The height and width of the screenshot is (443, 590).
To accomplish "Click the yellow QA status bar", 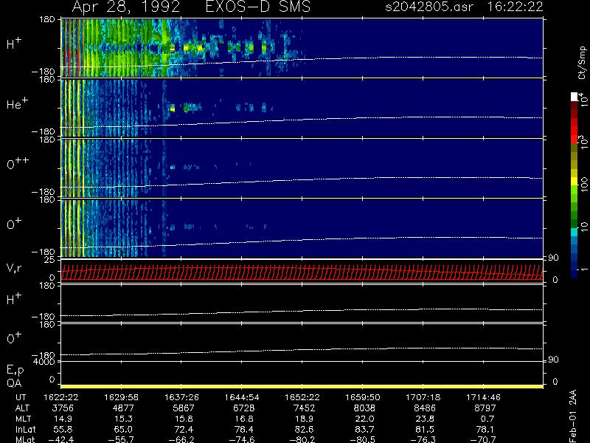I will [x=302, y=386].
